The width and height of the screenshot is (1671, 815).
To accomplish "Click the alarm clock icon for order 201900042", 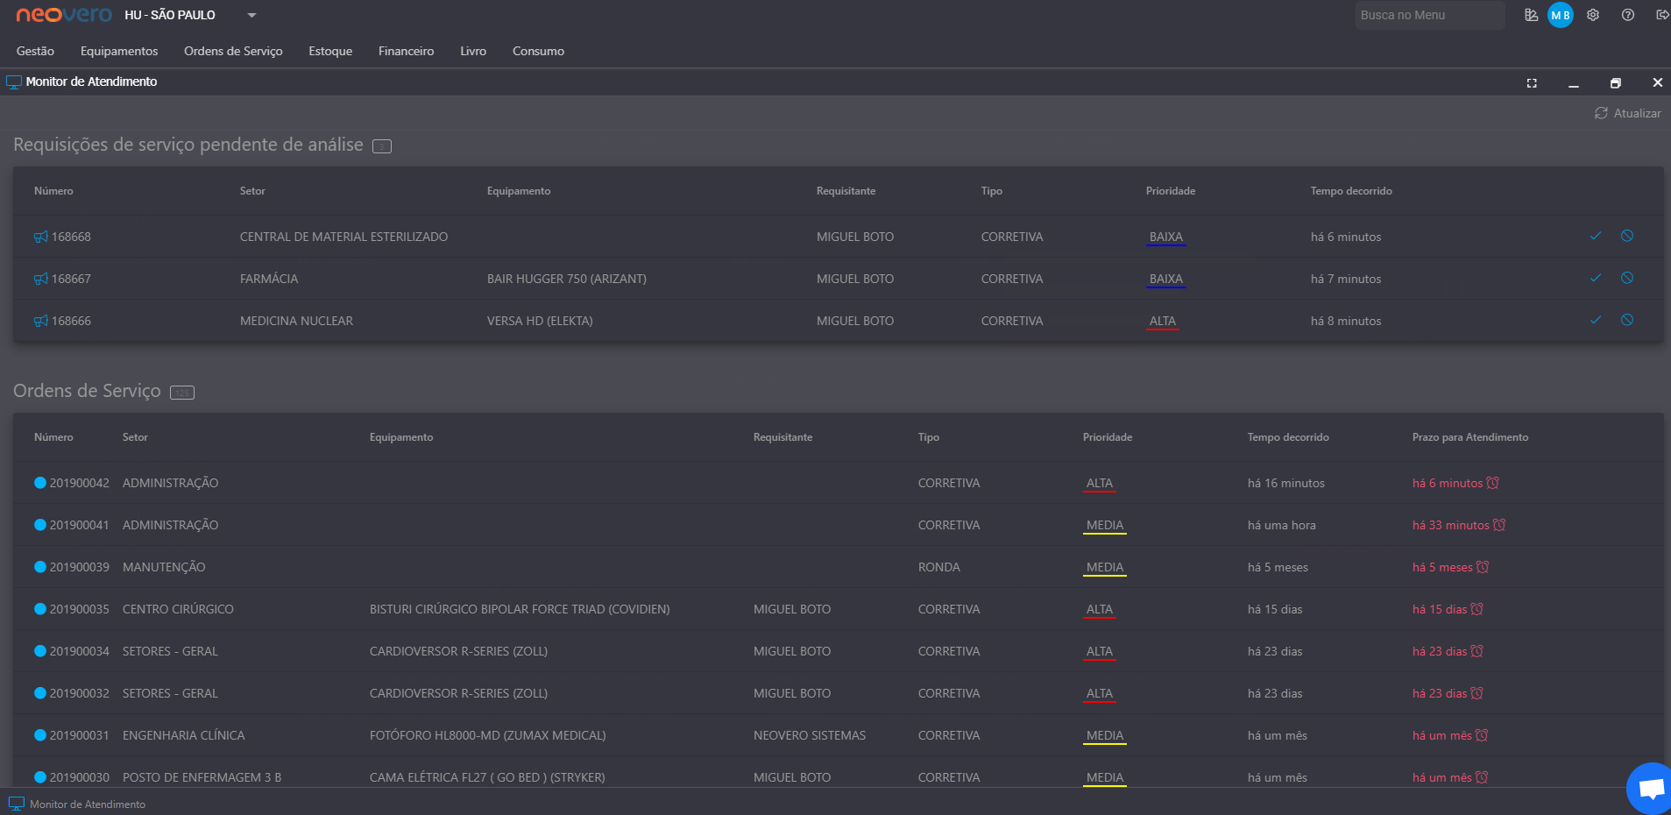I will (1493, 483).
